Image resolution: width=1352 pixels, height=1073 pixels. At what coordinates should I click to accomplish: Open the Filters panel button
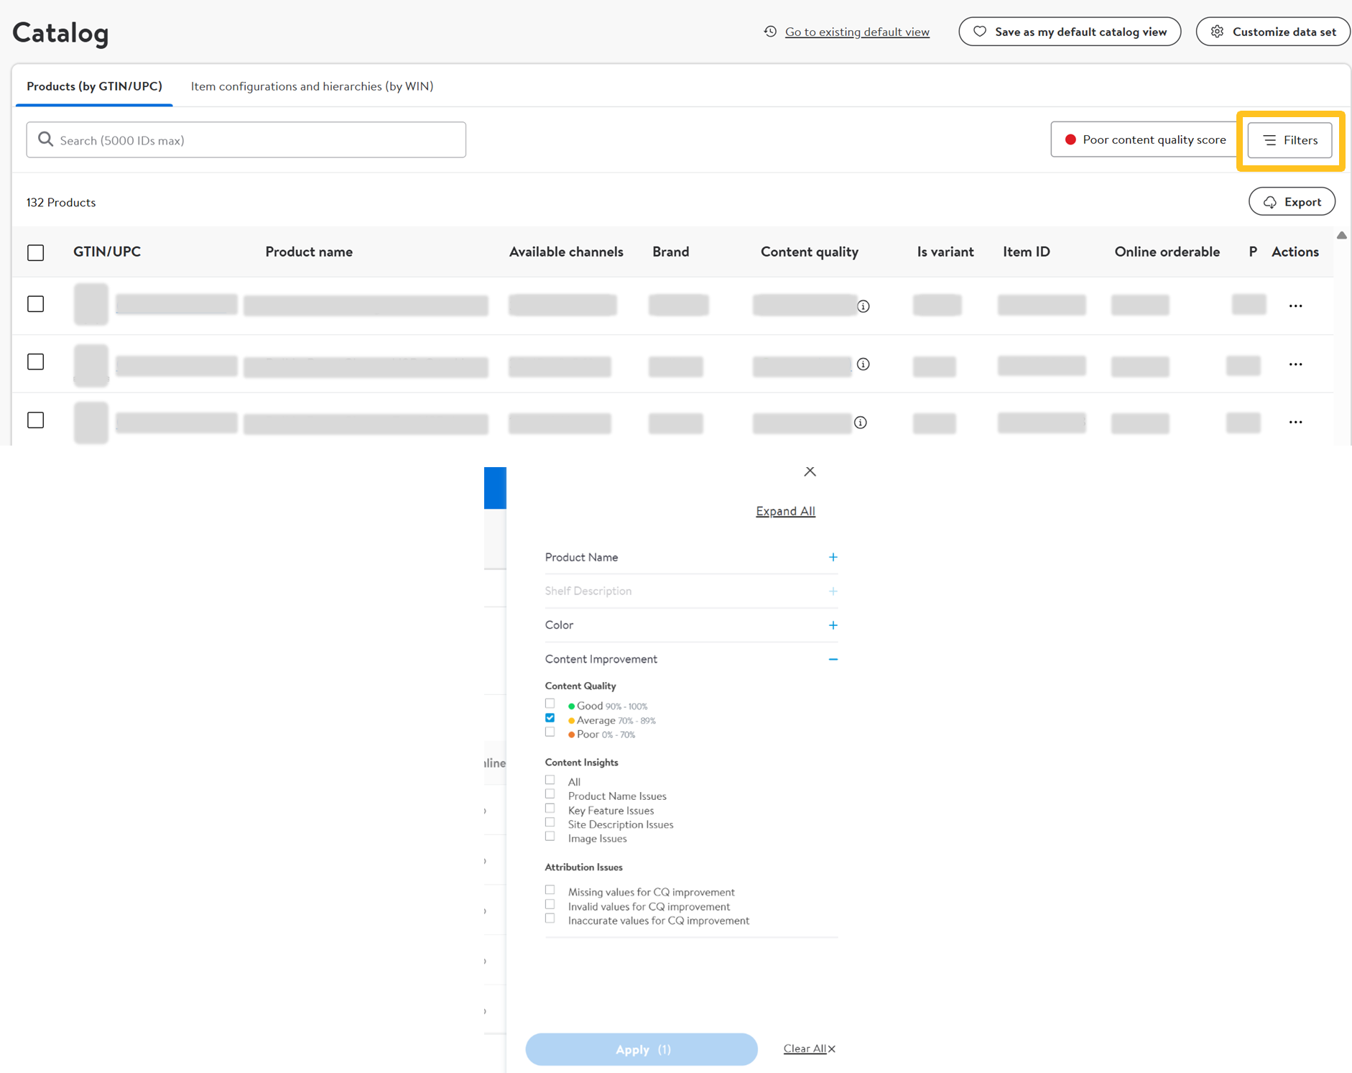point(1290,140)
